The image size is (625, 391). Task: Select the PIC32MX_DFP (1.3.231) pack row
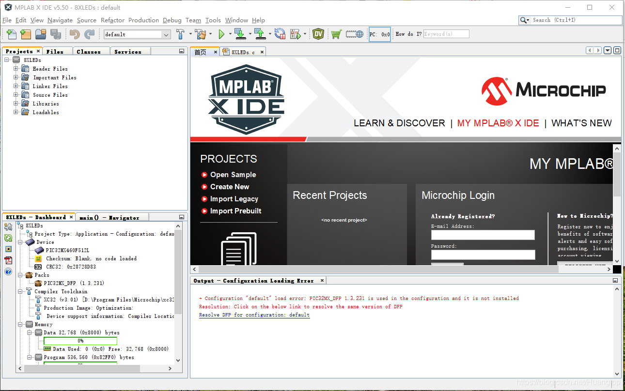69,283
